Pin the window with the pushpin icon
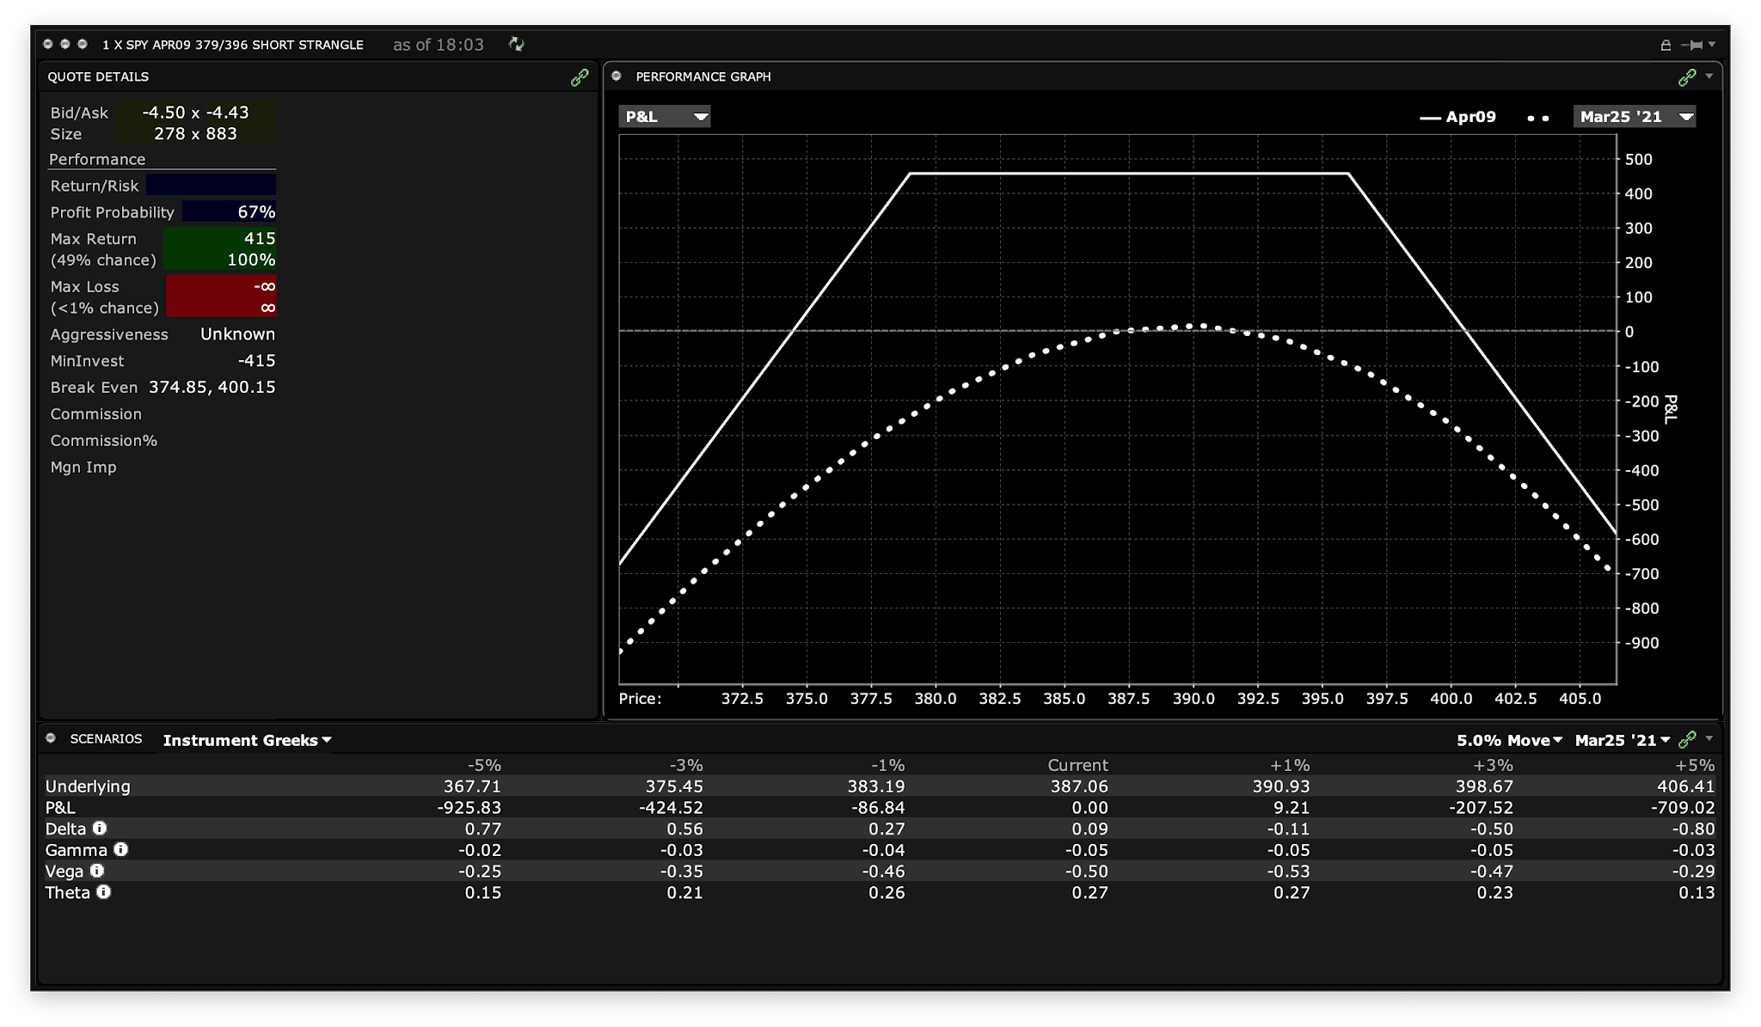This screenshot has height=1027, width=1761. [1692, 45]
